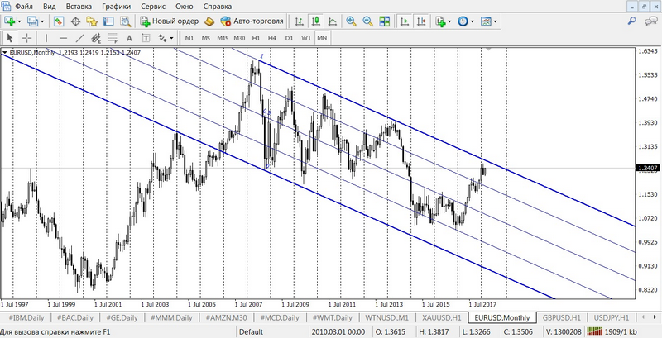Select the H4 timeframe button
The image size is (662, 338).
(271, 38)
